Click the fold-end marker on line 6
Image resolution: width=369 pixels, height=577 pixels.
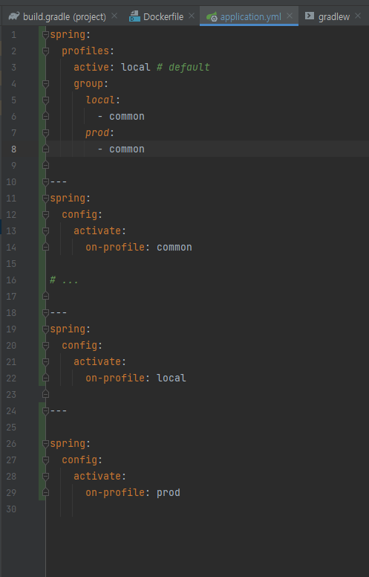(45, 116)
